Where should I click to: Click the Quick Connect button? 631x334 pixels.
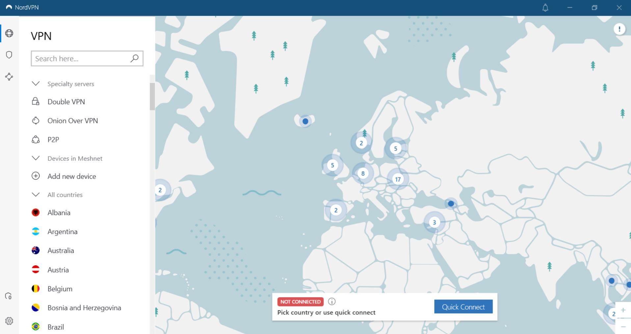[x=463, y=307]
